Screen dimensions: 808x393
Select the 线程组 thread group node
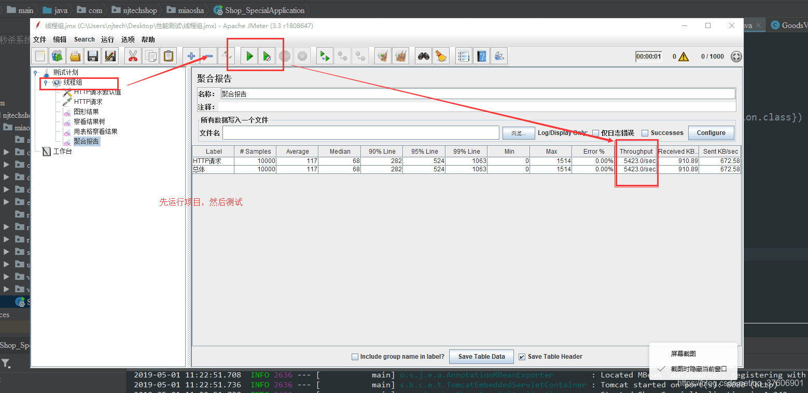coord(73,82)
